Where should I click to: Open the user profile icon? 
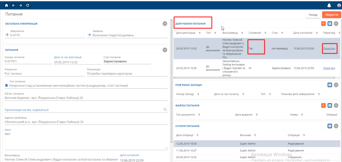coord(339,5)
